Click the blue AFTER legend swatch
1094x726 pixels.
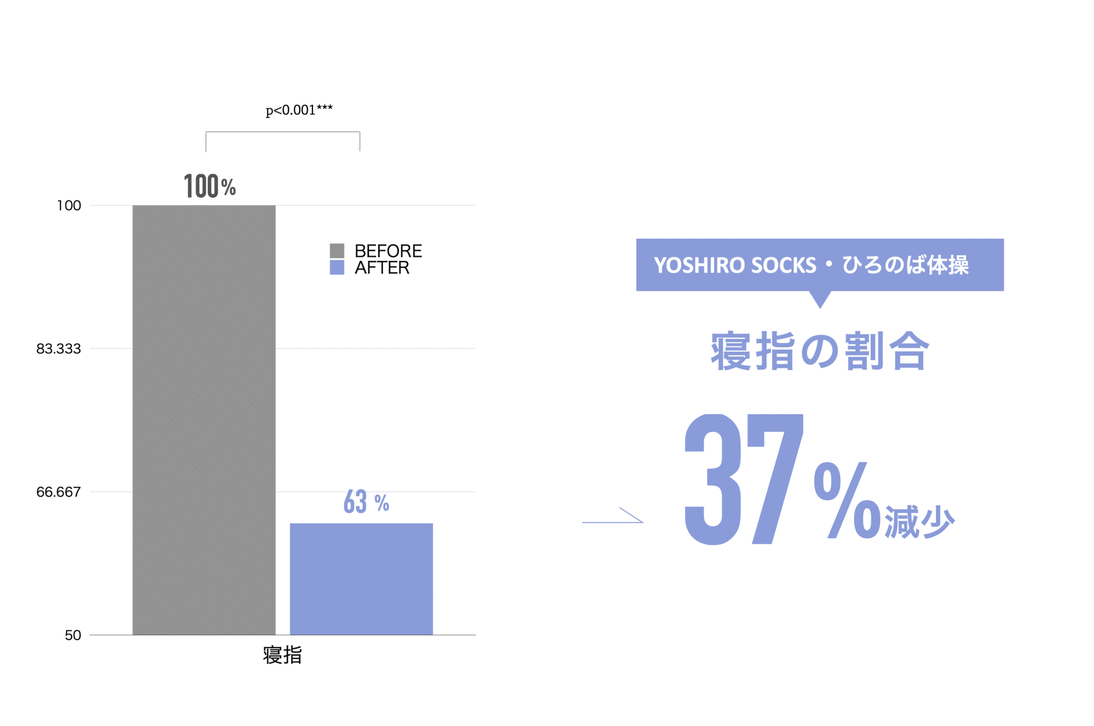337,267
